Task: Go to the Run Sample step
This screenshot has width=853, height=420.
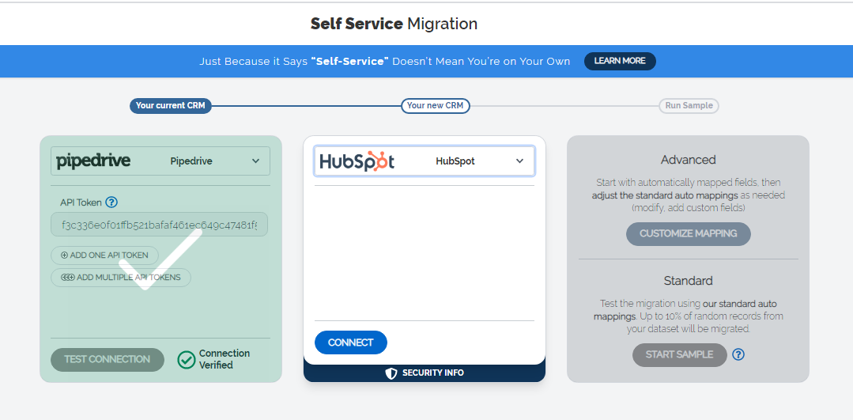Action: point(689,105)
